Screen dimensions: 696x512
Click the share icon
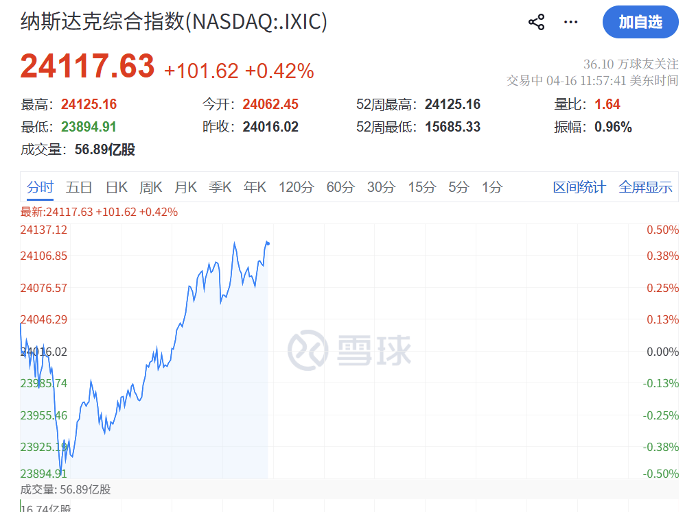click(536, 22)
